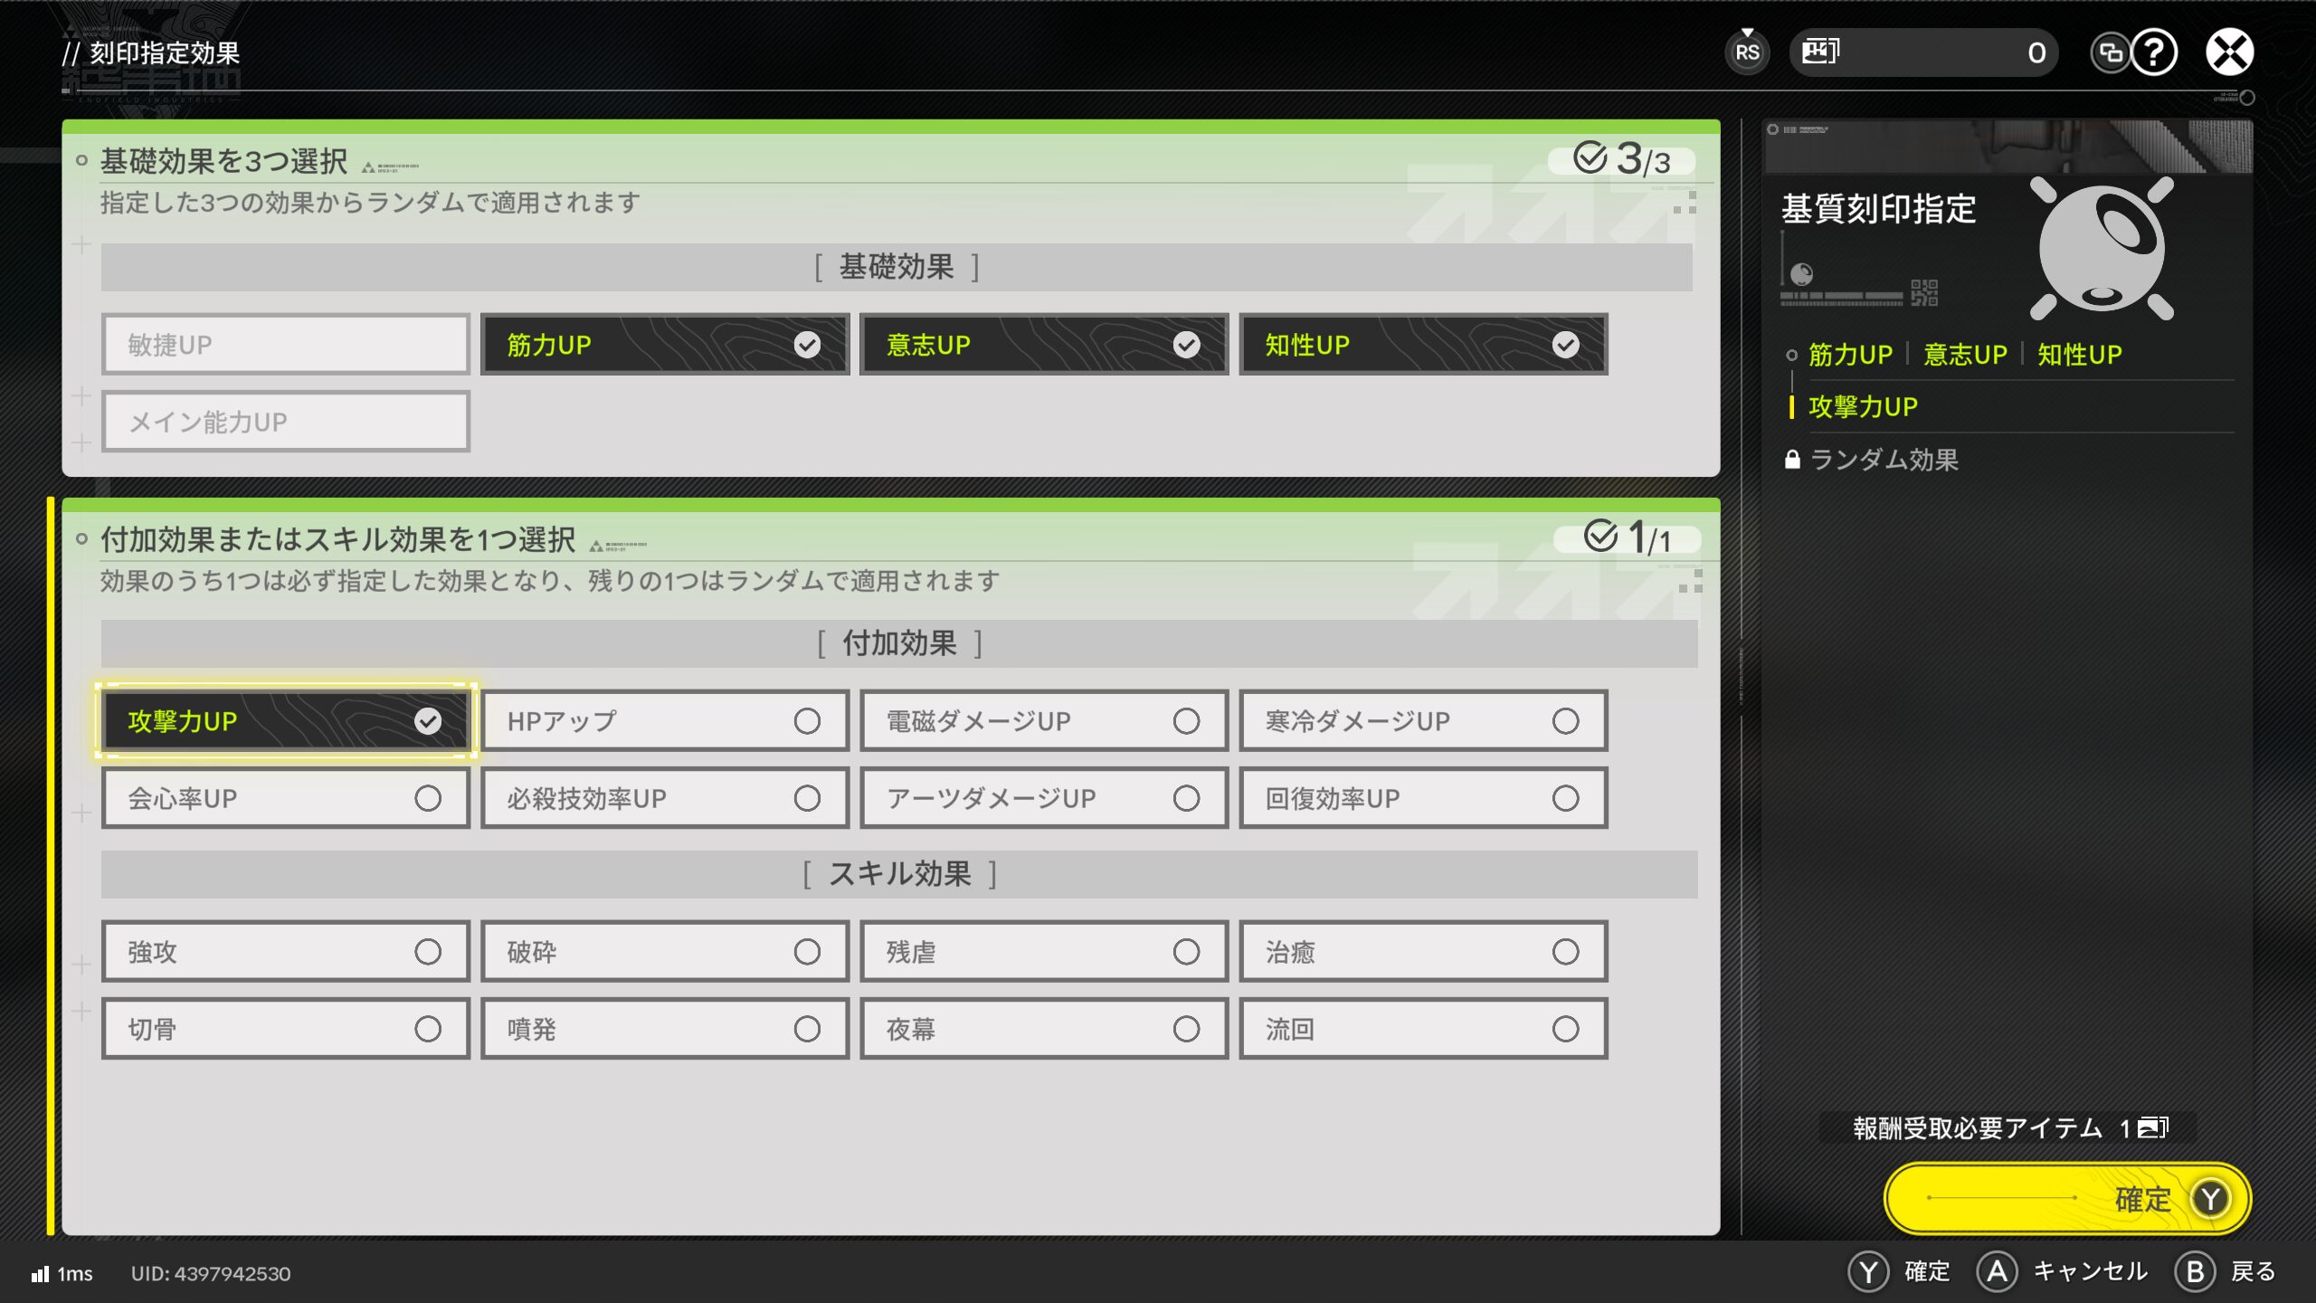The height and width of the screenshot is (1303, 2316).
Task: Click the A button キャンセル icon
Action: [x=1998, y=1271]
